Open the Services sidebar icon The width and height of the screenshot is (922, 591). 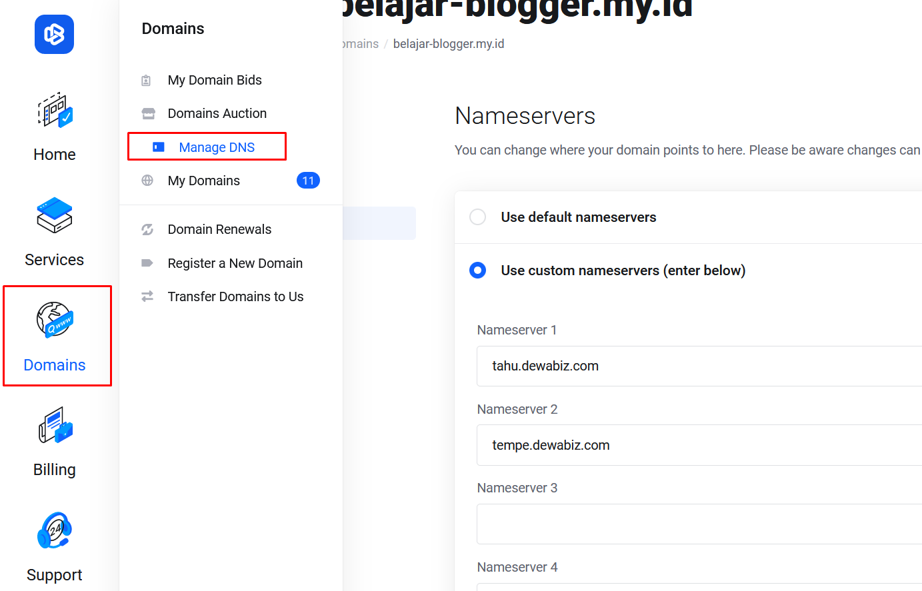pyautogui.click(x=55, y=215)
